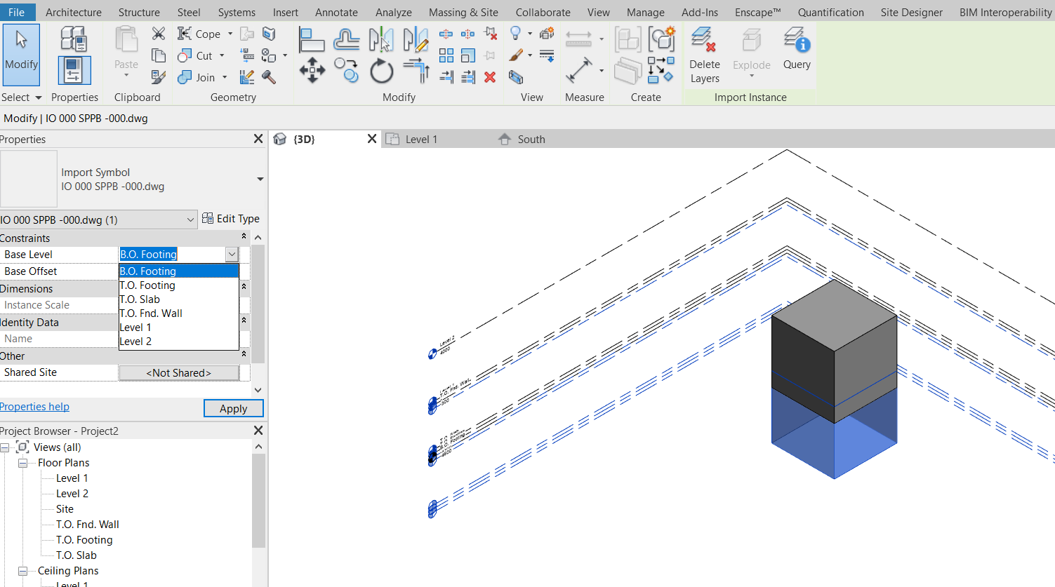This screenshot has width=1055, height=587.
Task: Toggle the Properties palette button
Action: 74,71
